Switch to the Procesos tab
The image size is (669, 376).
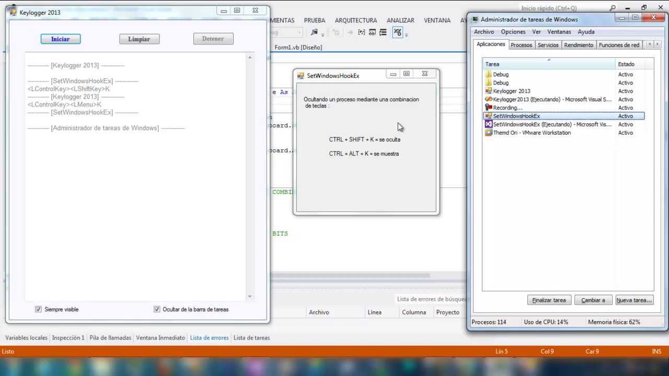click(x=521, y=45)
